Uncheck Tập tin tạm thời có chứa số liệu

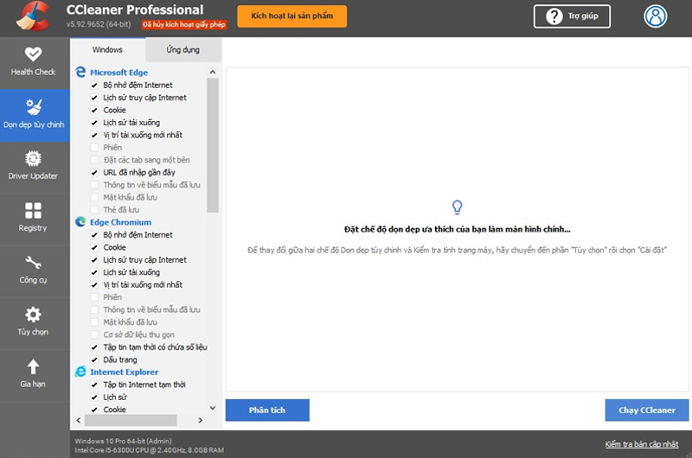point(94,347)
